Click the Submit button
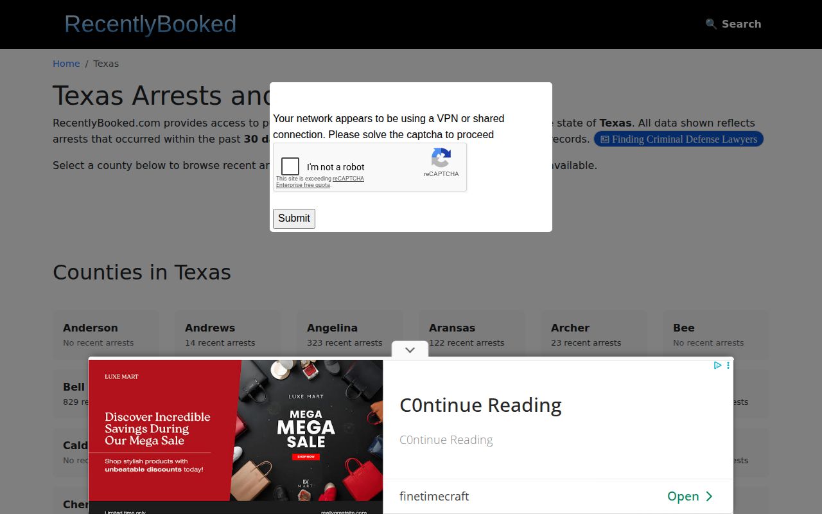This screenshot has width=822, height=514. (294, 218)
